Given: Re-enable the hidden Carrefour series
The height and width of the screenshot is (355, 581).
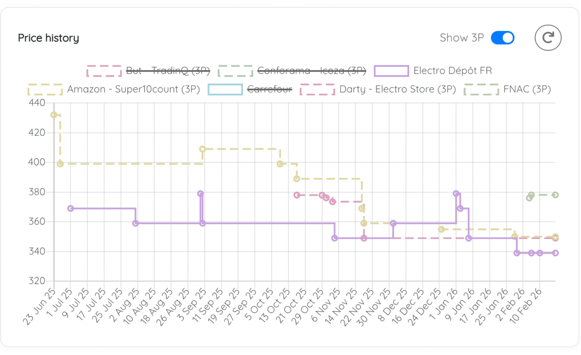Looking at the screenshot, I should pyautogui.click(x=270, y=89).
